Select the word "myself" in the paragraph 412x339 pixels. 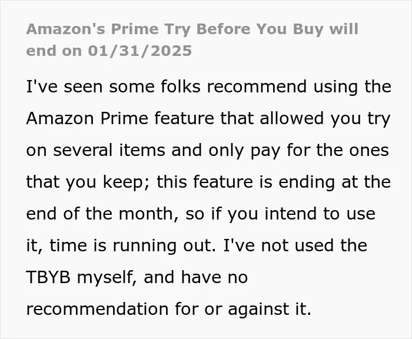click(106, 278)
